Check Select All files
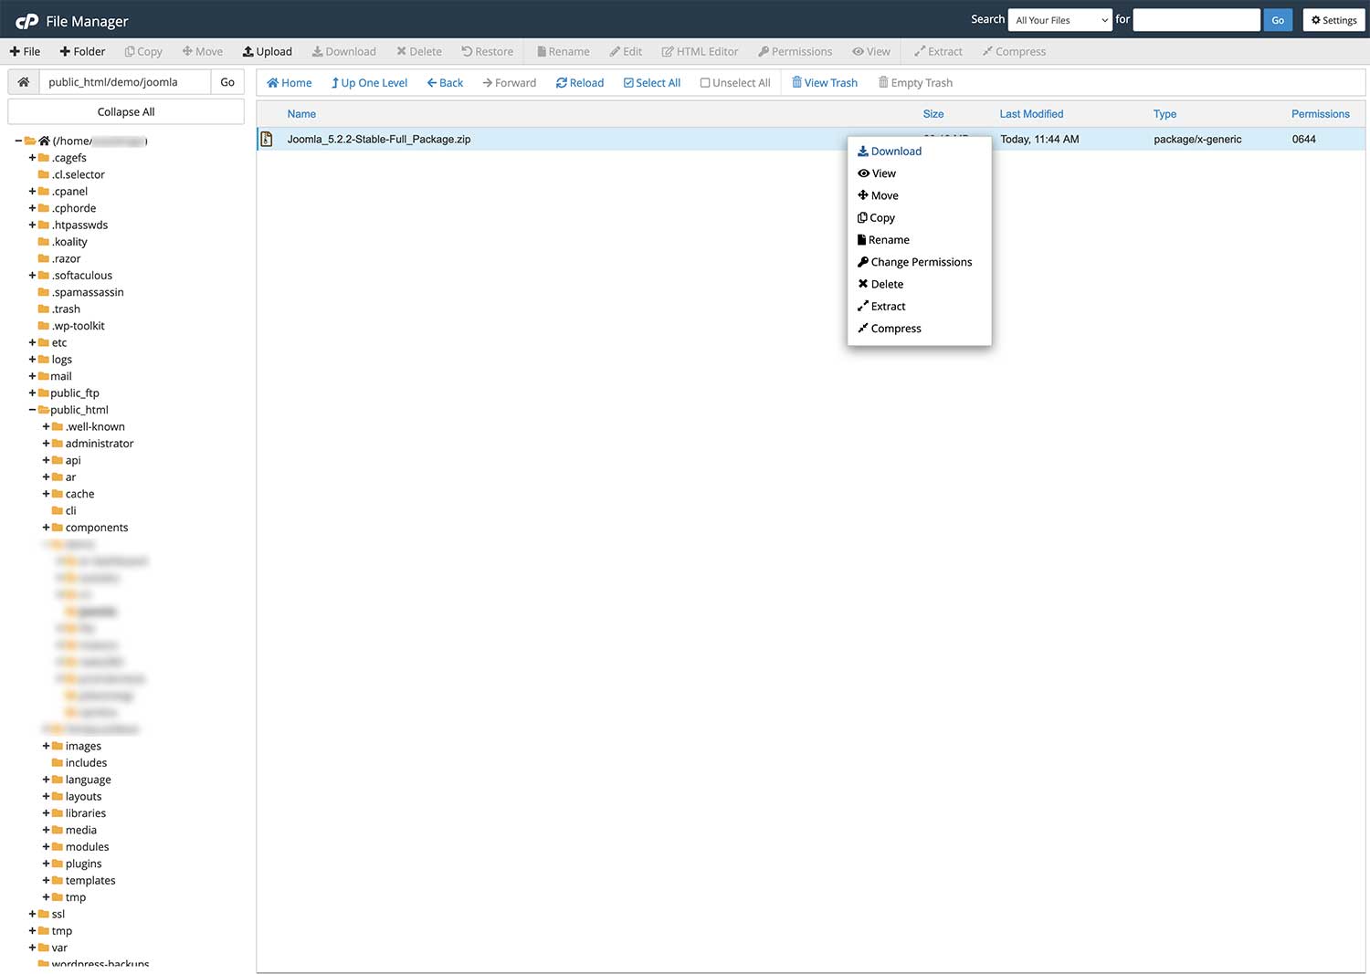Image resolution: width=1370 pixels, height=974 pixels. [x=652, y=83]
